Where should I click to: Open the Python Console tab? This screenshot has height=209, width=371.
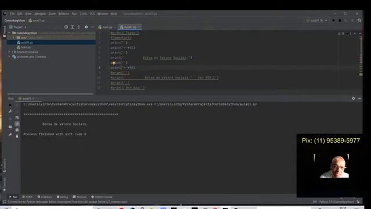(102, 197)
